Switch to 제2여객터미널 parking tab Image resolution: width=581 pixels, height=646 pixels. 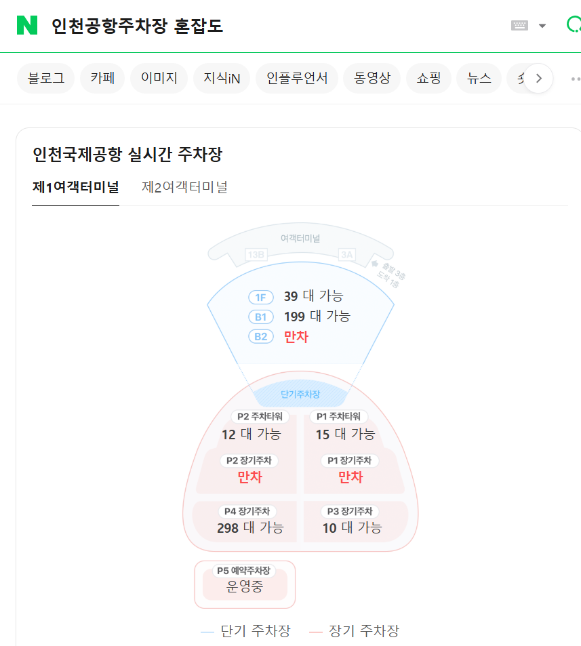pos(184,187)
